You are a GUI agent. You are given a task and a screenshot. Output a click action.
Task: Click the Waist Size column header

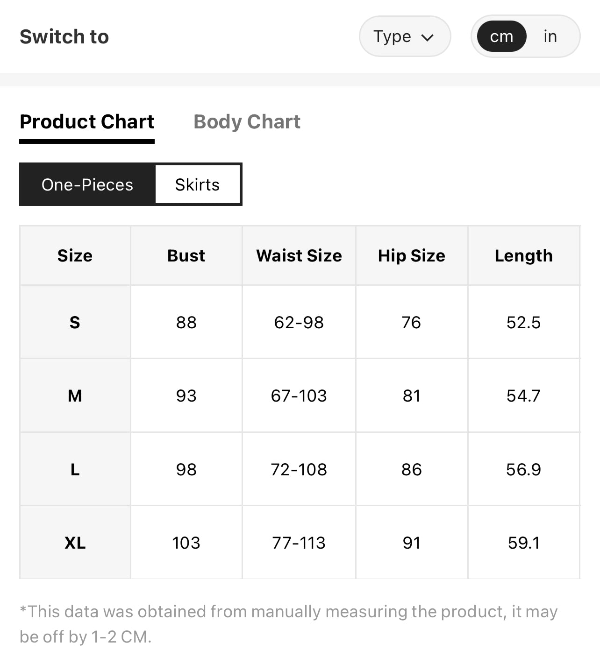pos(299,255)
